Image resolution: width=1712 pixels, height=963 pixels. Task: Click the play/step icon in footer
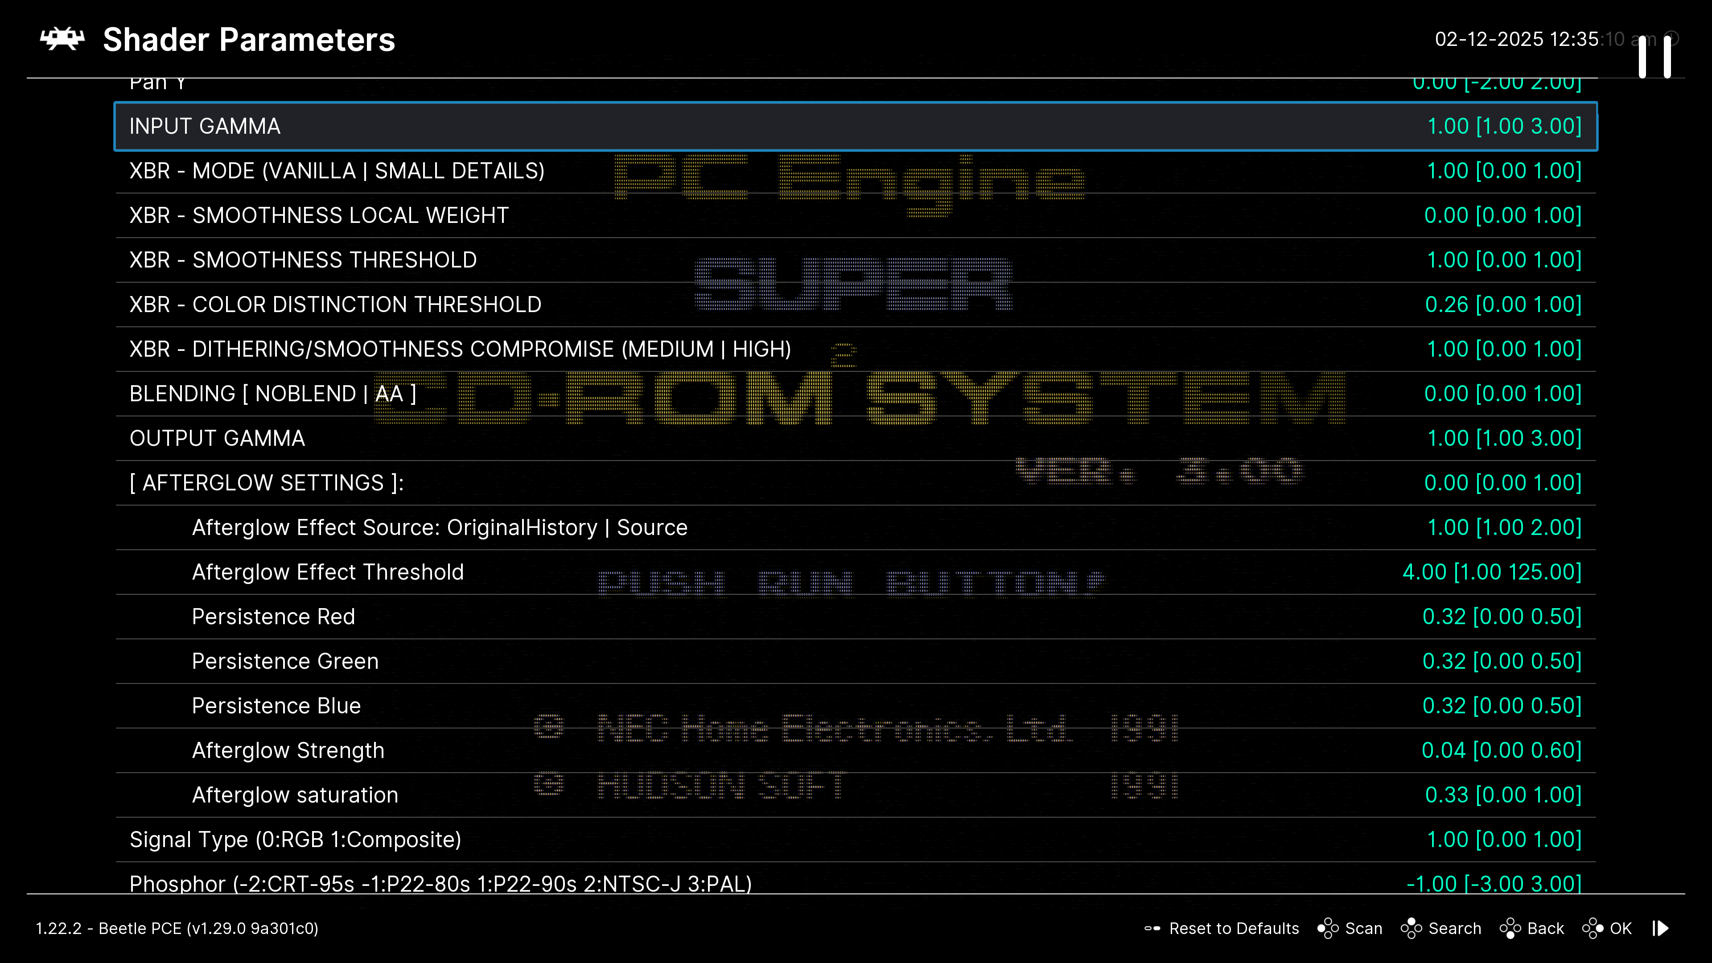coord(1661,928)
